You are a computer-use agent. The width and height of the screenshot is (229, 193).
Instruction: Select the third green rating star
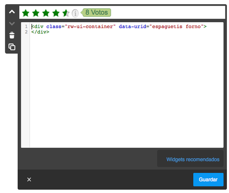(x=46, y=13)
